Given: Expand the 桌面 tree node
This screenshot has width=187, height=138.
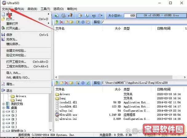Looking at the screenshot, I should point(4,108).
